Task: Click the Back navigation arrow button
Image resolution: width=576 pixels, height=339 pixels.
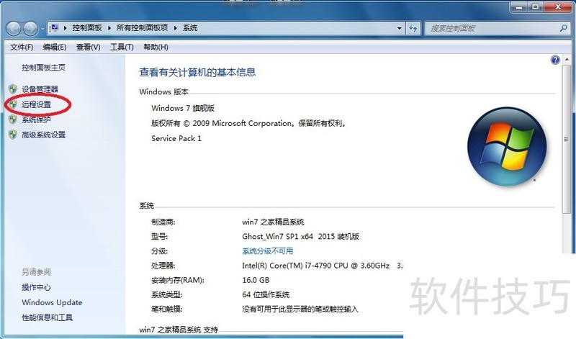Action: point(14,28)
